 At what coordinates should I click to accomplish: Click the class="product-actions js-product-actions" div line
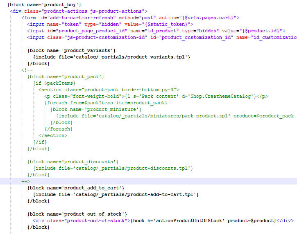coord(79,11)
